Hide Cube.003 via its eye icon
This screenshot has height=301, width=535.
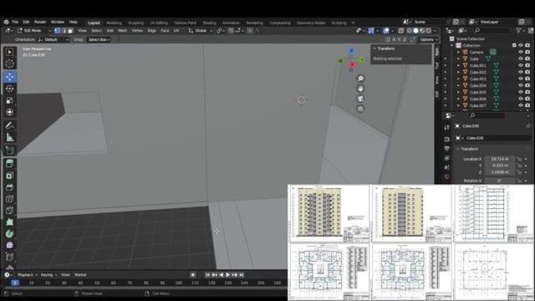pyautogui.click(x=521, y=79)
